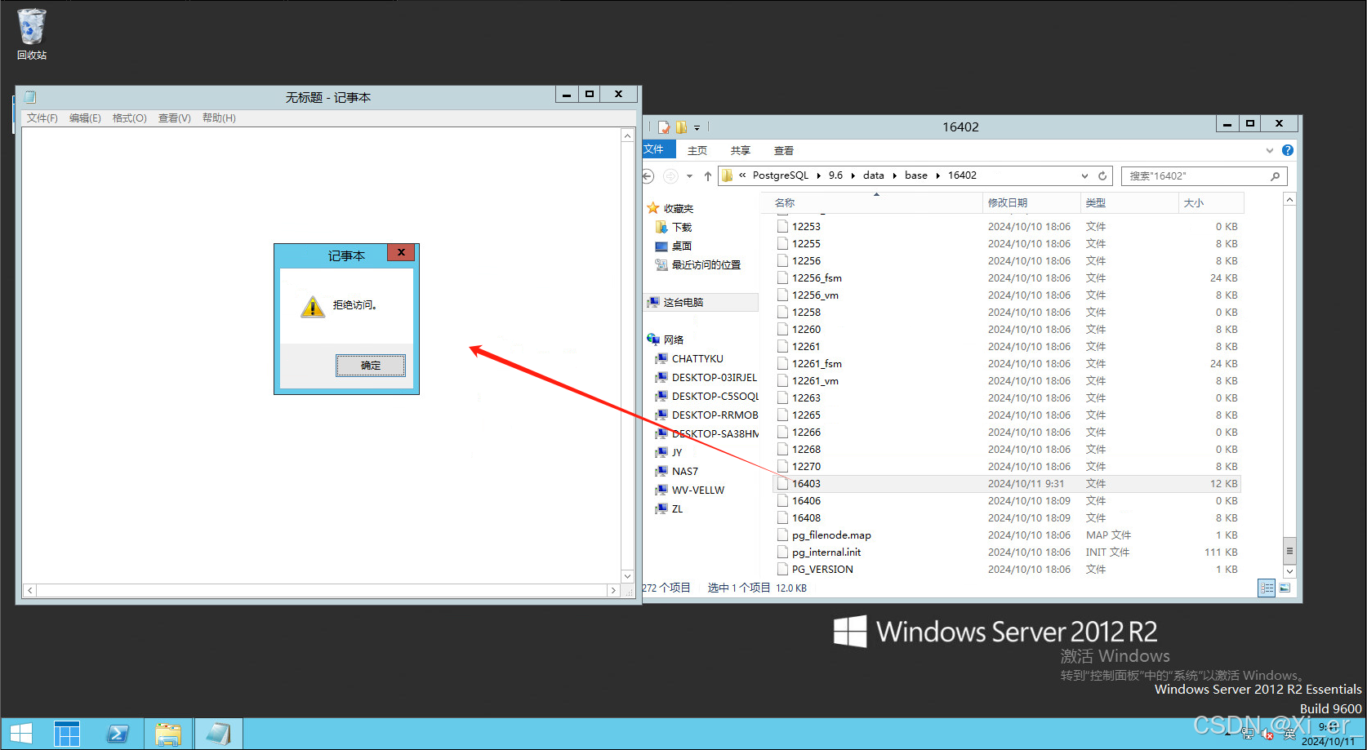The width and height of the screenshot is (1367, 750).
Task: Select file 16403 in the list
Action: [1006, 484]
